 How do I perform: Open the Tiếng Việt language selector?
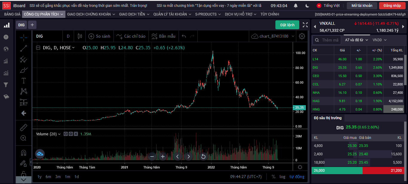coord(328,6)
